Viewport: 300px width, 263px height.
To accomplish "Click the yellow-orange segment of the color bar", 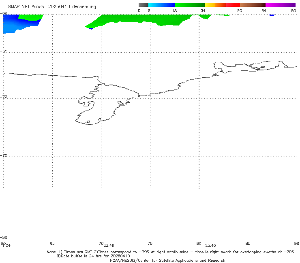I will click(x=215, y=5).
